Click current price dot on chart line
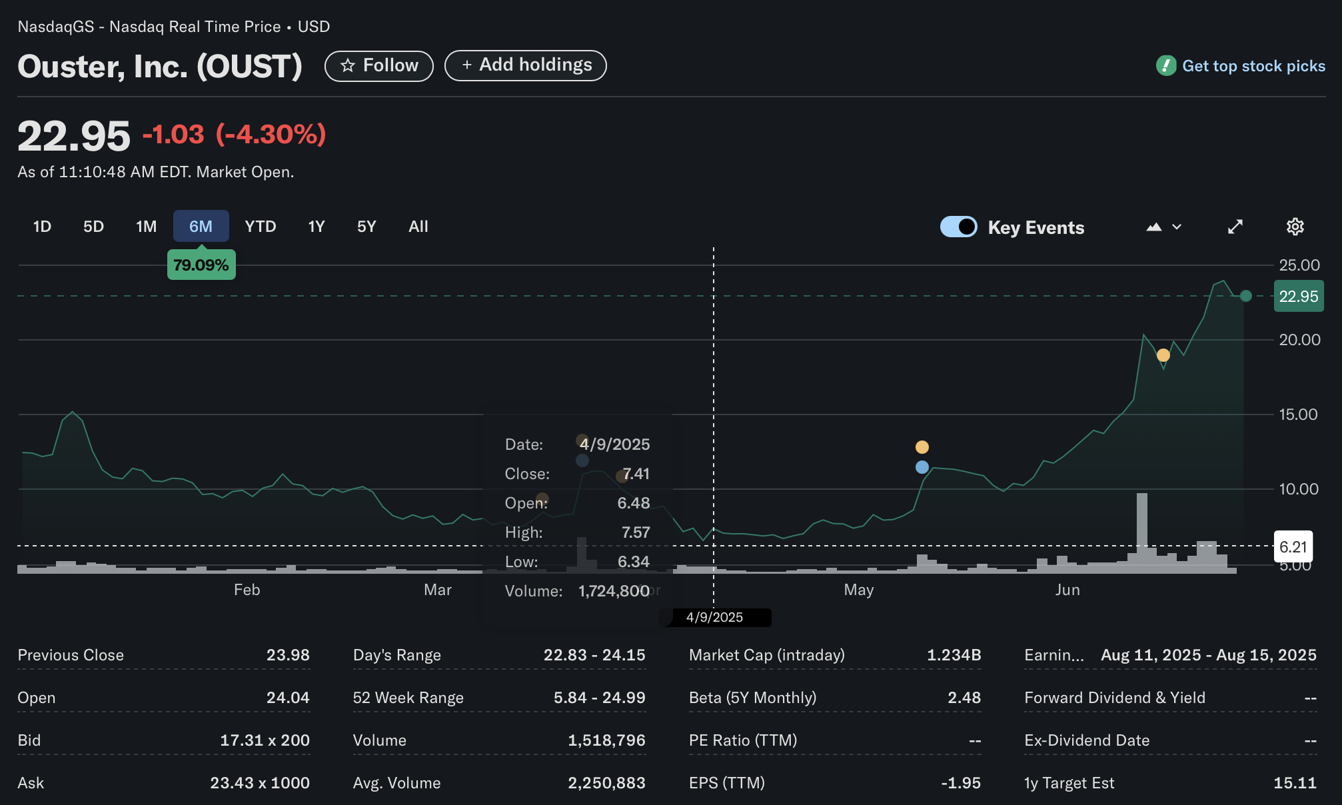1342x805 pixels. click(x=1245, y=296)
